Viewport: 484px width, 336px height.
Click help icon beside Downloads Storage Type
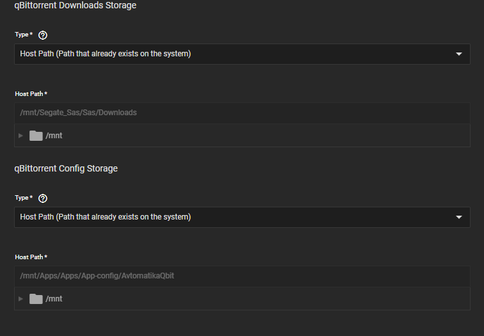tap(44, 35)
